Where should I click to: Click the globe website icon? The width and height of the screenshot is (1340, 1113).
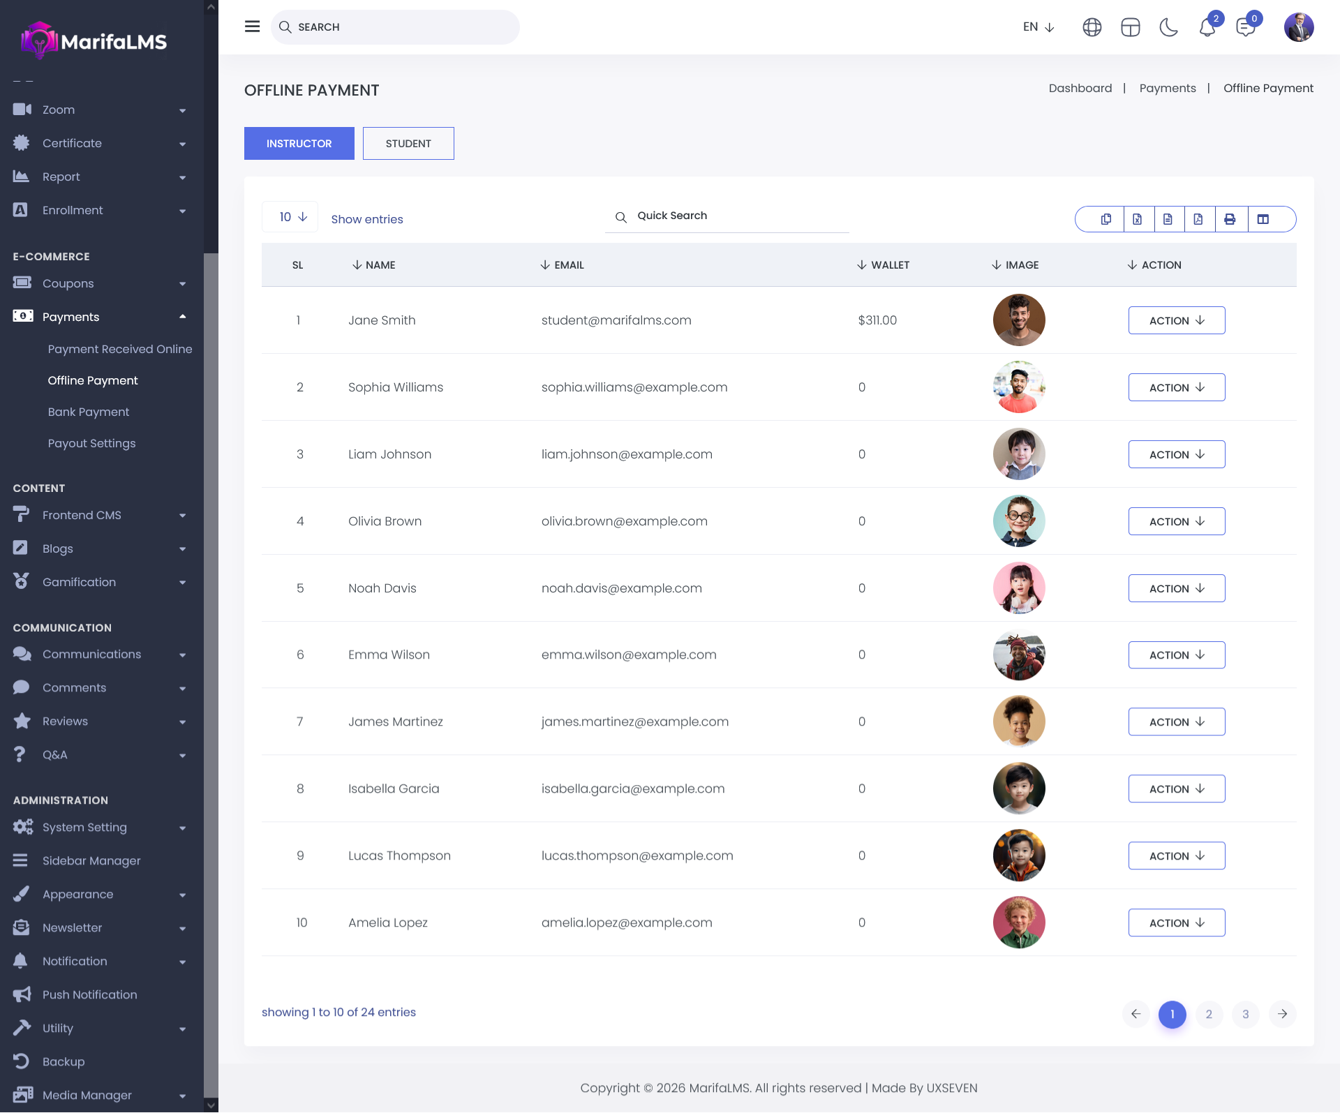point(1092,27)
